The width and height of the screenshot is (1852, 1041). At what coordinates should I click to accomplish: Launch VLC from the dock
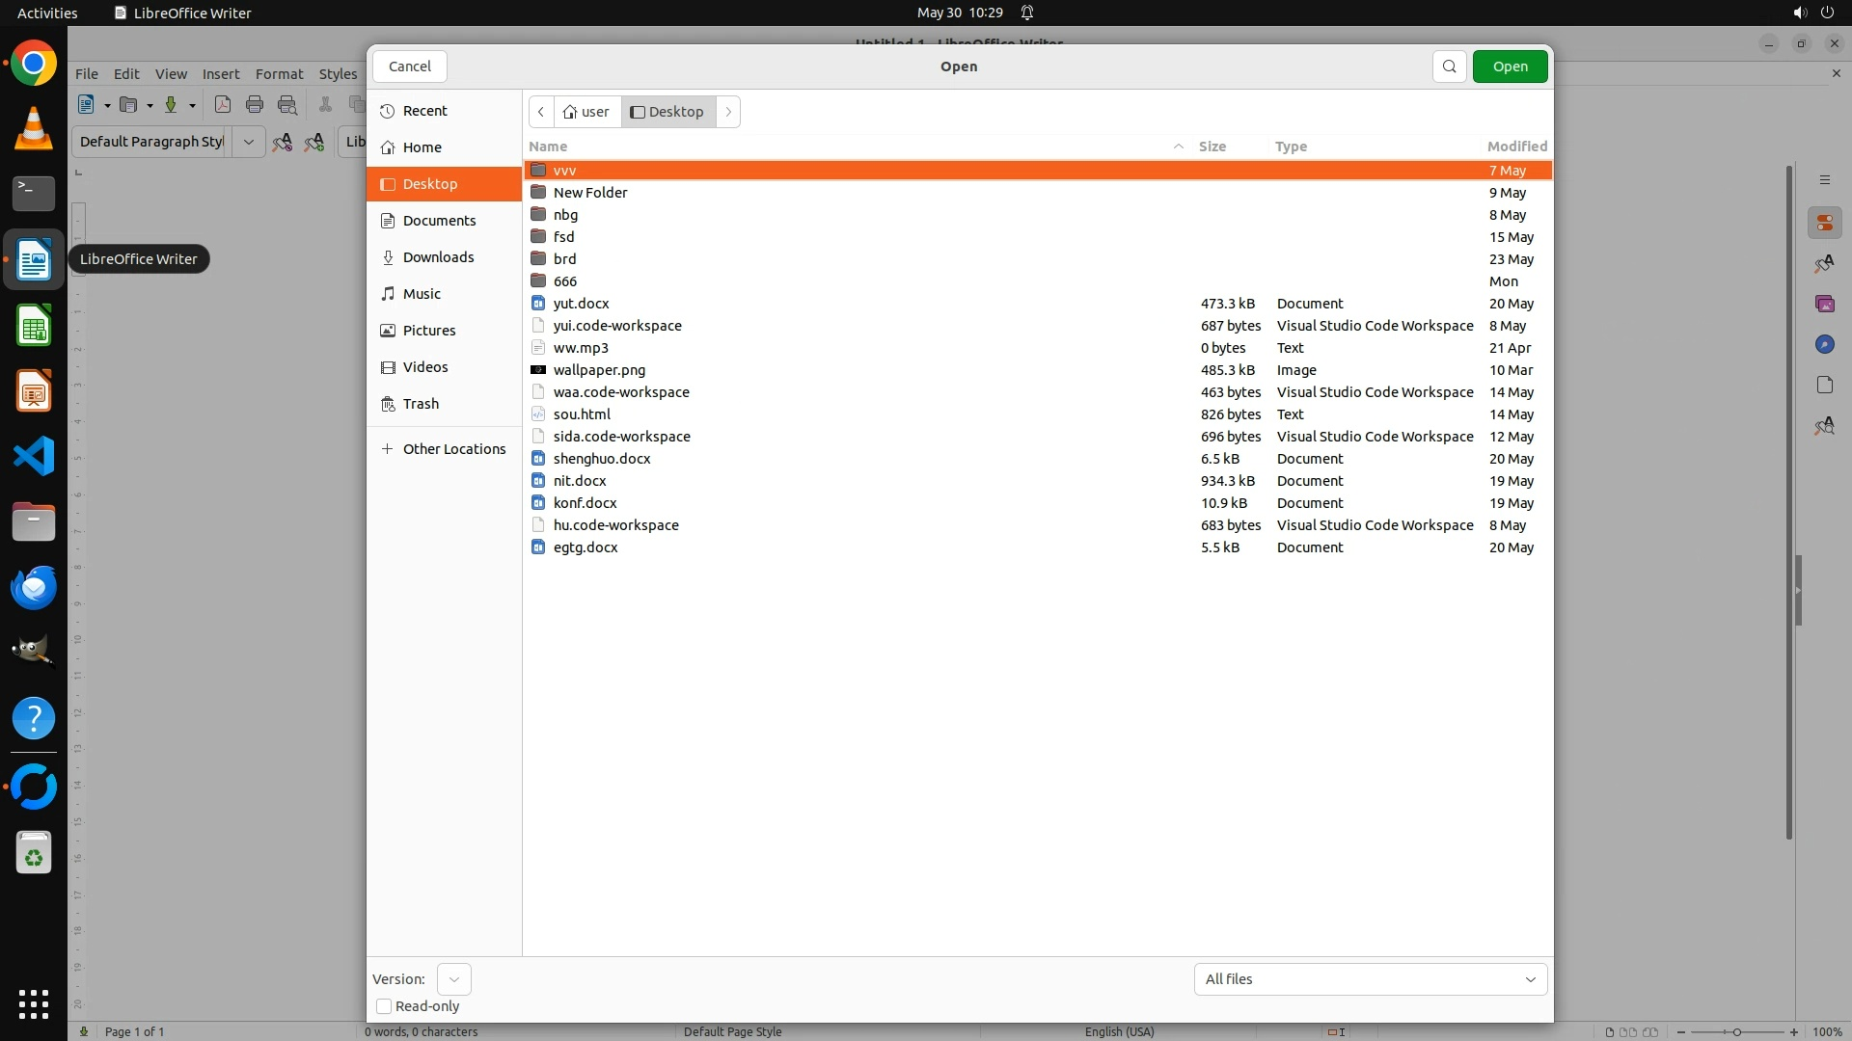tap(34, 129)
